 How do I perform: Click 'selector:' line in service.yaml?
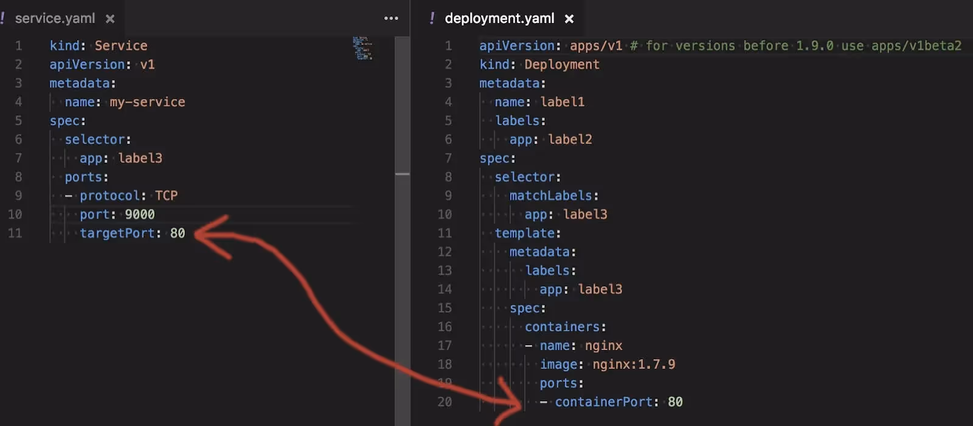tap(98, 139)
